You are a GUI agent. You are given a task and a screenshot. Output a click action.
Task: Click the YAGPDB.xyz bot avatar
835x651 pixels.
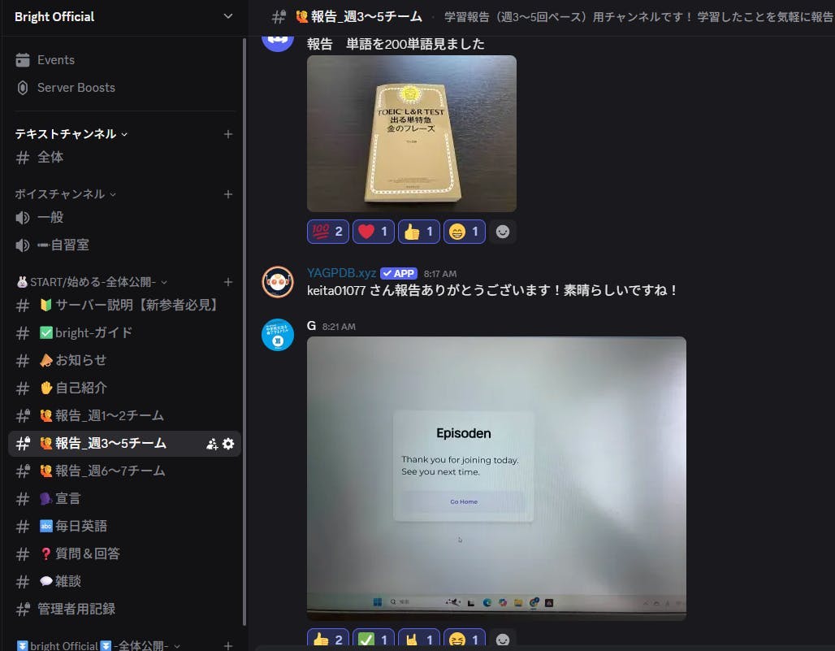coord(278,282)
